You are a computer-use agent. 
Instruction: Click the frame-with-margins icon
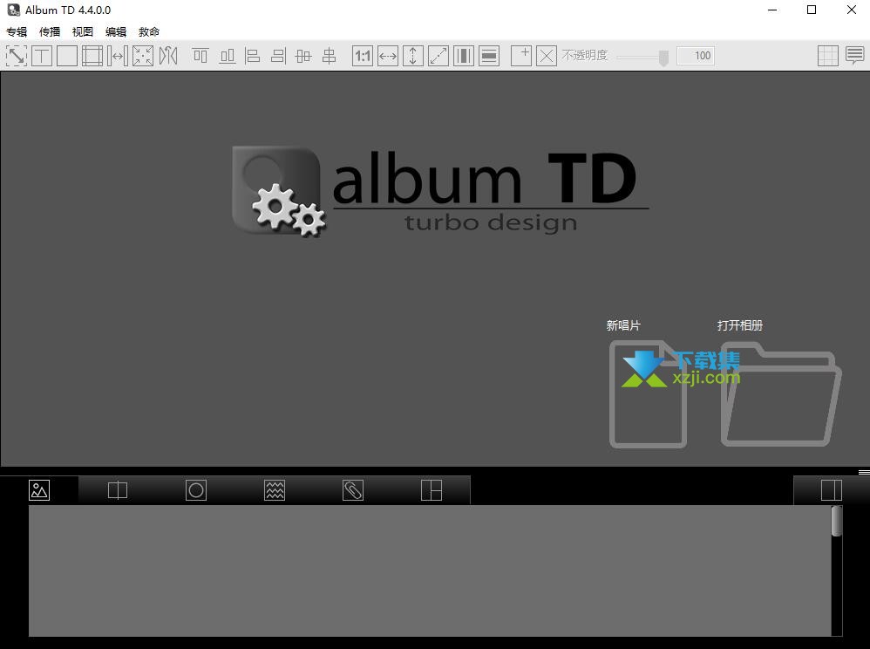92,56
